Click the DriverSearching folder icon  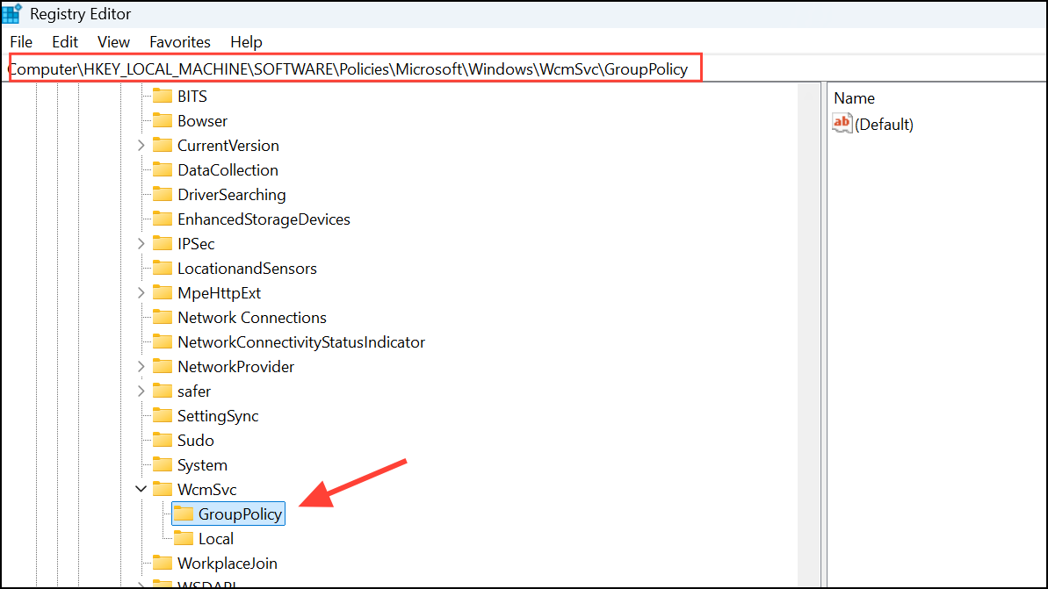(163, 194)
